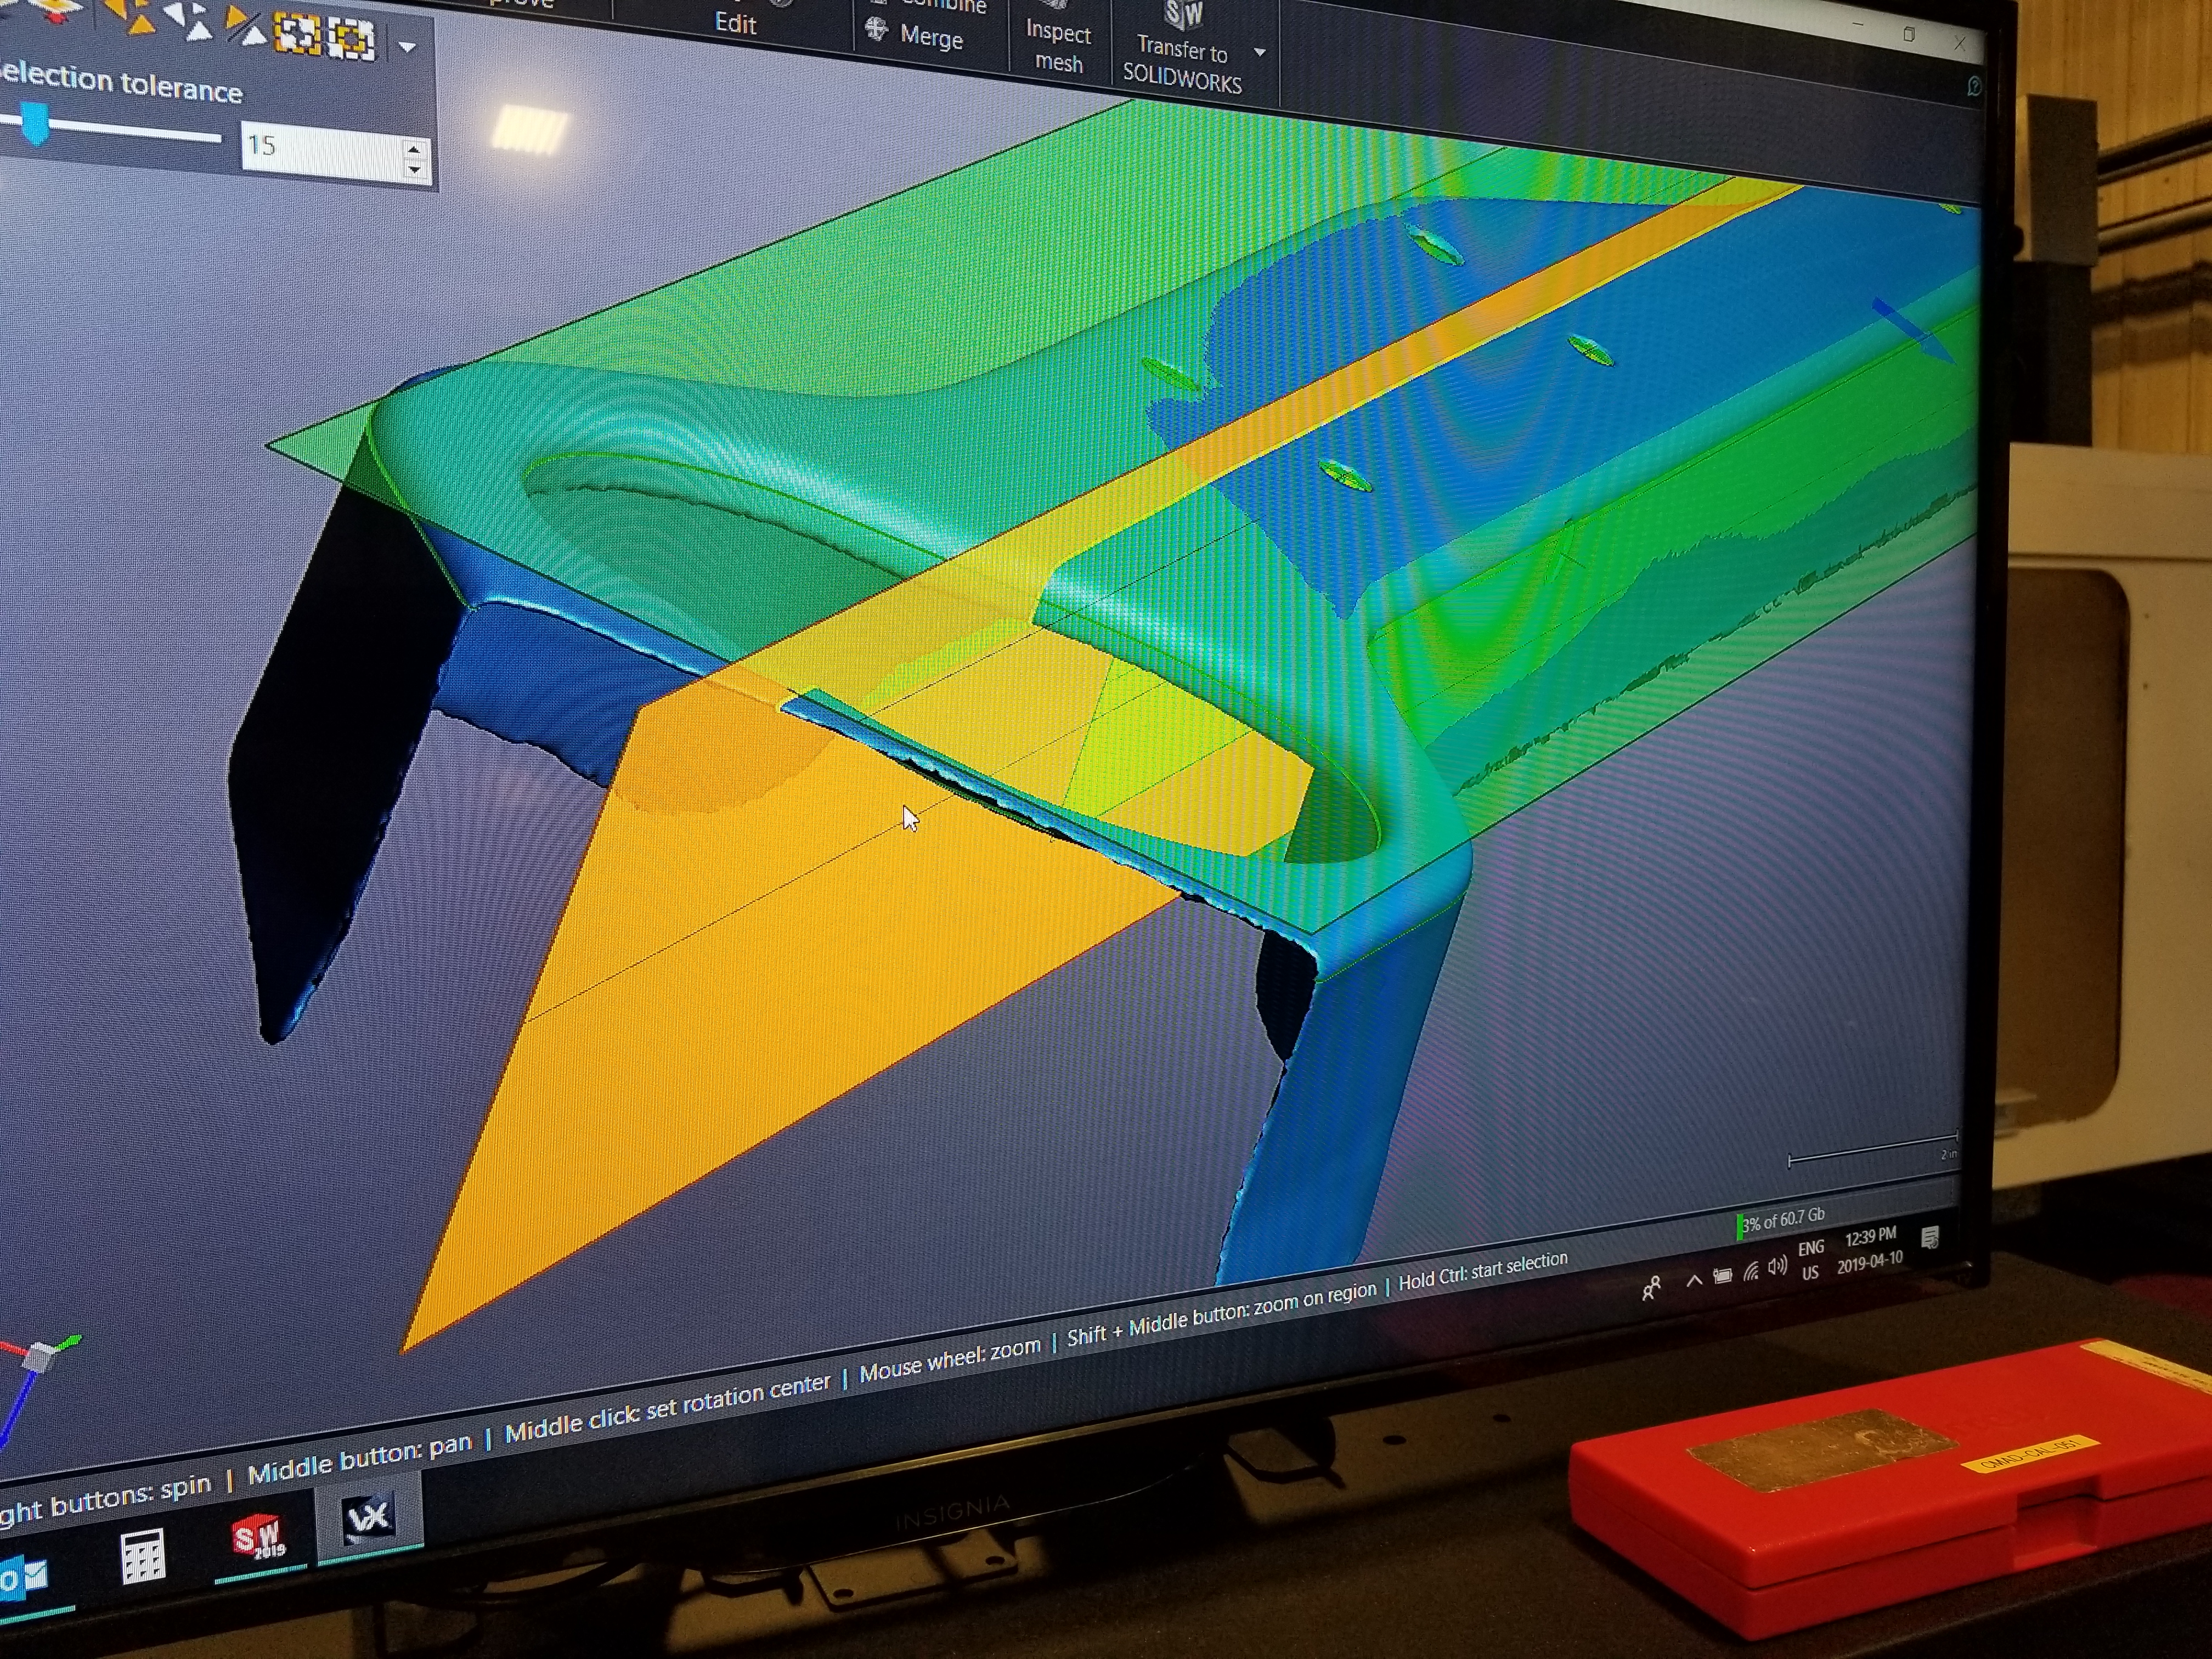Select the dashed square selection icon

[297, 34]
